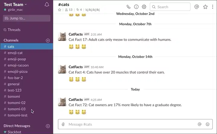The height and width of the screenshot is (134, 217).
Task: Open the emoji-racoon channel
Action: pyautogui.click(x=18, y=65)
